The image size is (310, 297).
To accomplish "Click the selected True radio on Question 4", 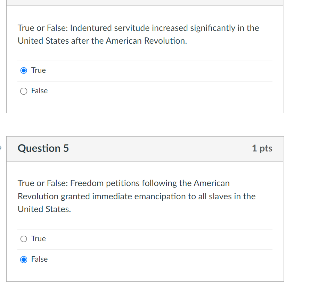I will point(23,70).
